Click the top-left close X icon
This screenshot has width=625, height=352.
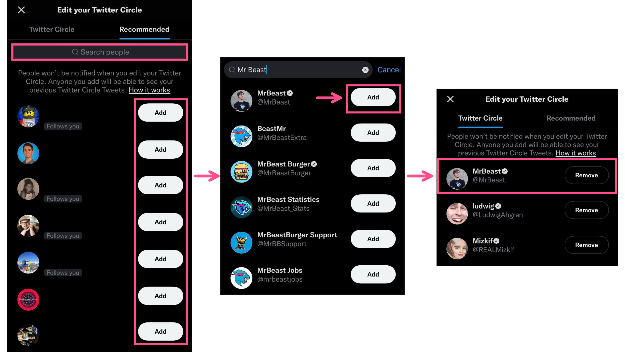pyautogui.click(x=21, y=9)
